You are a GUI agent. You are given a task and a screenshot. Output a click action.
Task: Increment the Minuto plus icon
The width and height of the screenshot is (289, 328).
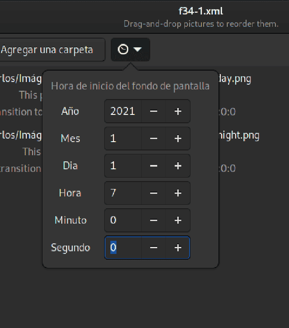click(x=178, y=220)
